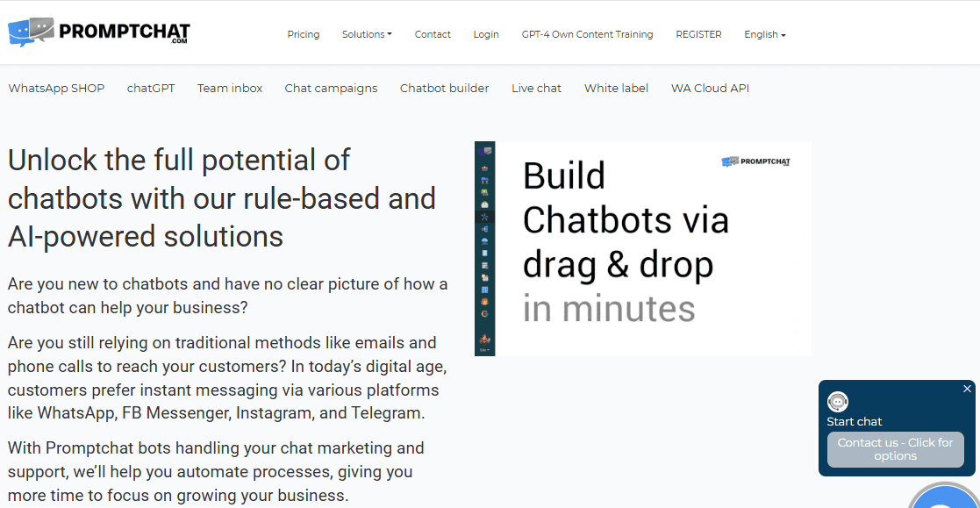
Task: Open the Chat campaigns section
Action: 332,88
